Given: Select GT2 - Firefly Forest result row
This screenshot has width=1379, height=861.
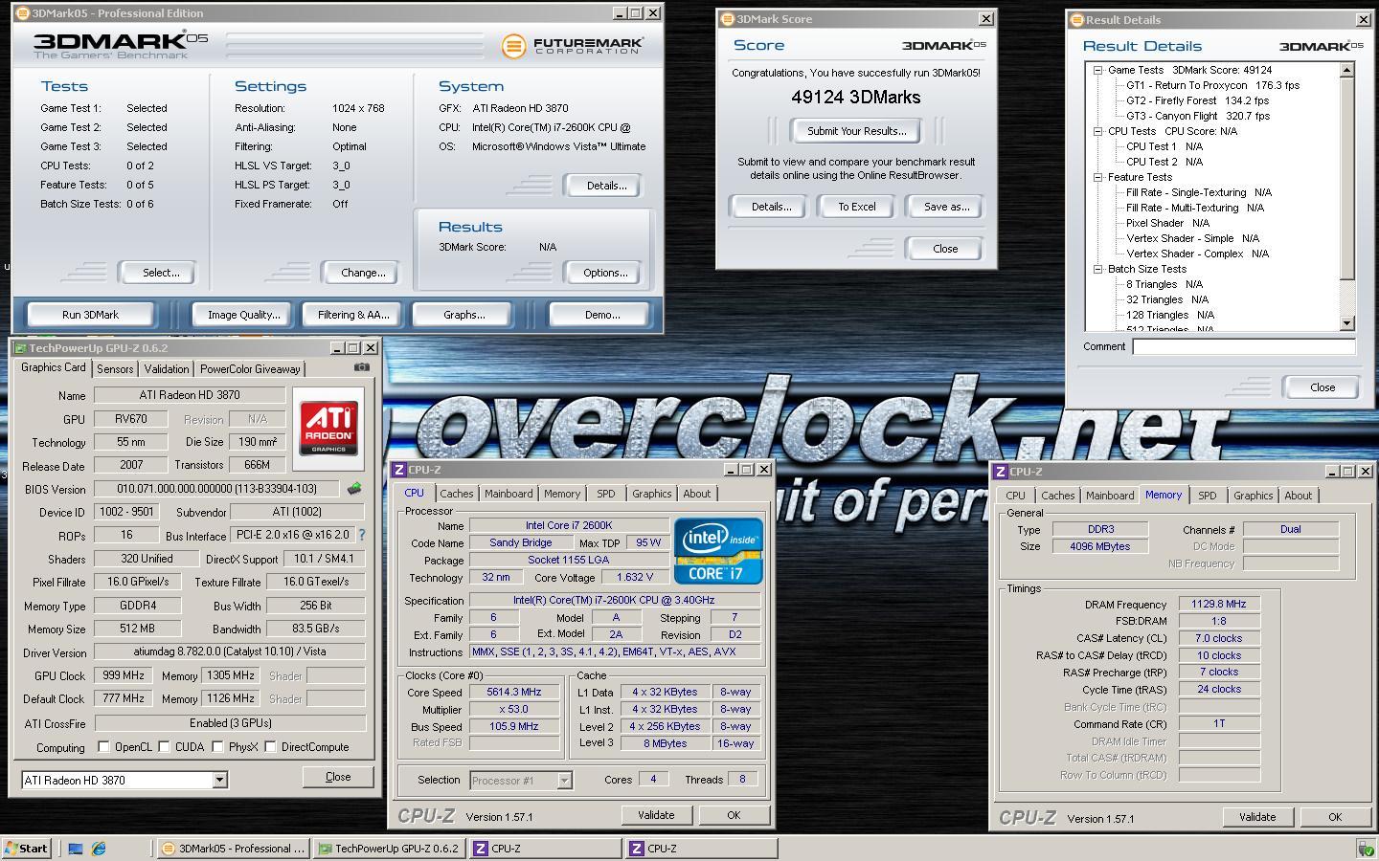Looking at the screenshot, I should 1197,100.
